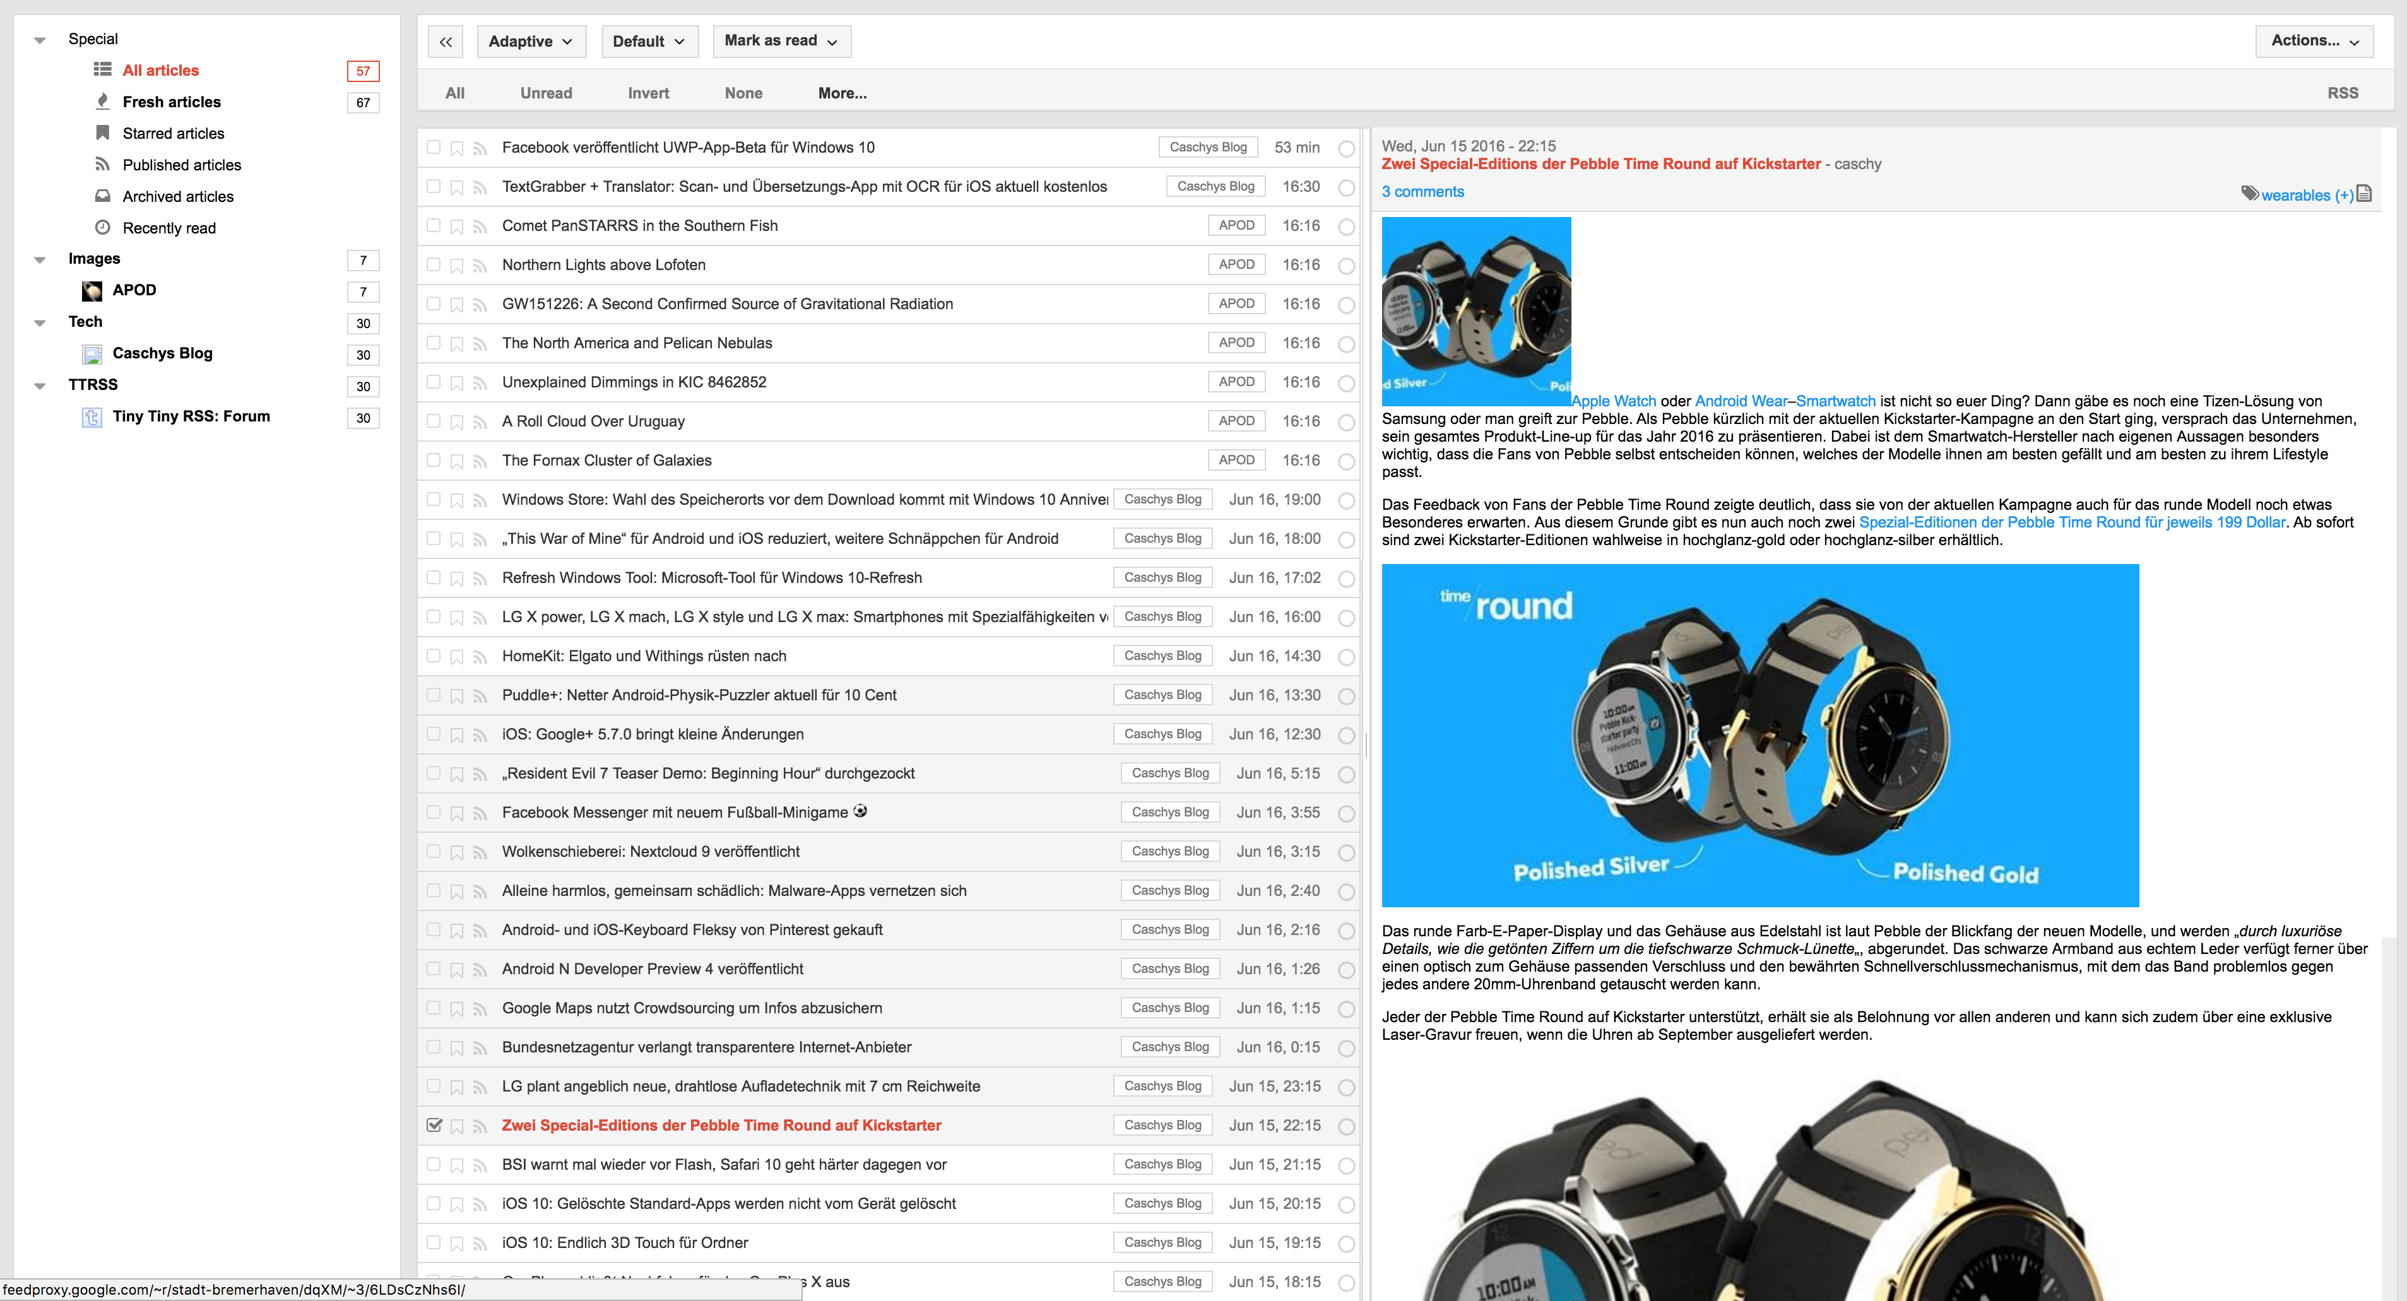Click the Caschys Blog feed icon
Viewport: 2407px width, 1301px height.
[92, 354]
